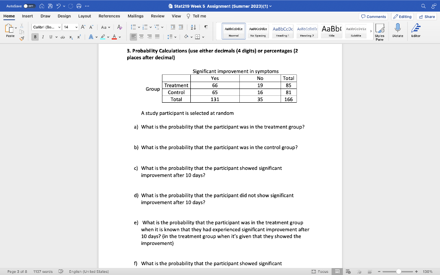This screenshot has width=440, height=275.
Task: Toggle italic formatting
Action: pyautogui.click(x=43, y=37)
